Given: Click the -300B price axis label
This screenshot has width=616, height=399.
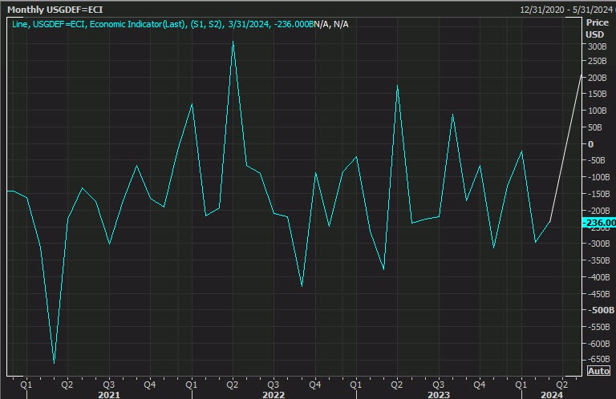Looking at the screenshot, I should [598, 244].
